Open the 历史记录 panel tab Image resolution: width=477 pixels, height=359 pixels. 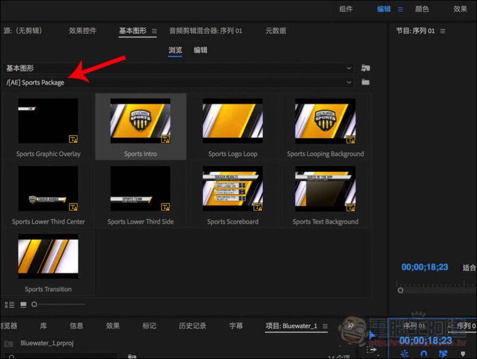193,326
